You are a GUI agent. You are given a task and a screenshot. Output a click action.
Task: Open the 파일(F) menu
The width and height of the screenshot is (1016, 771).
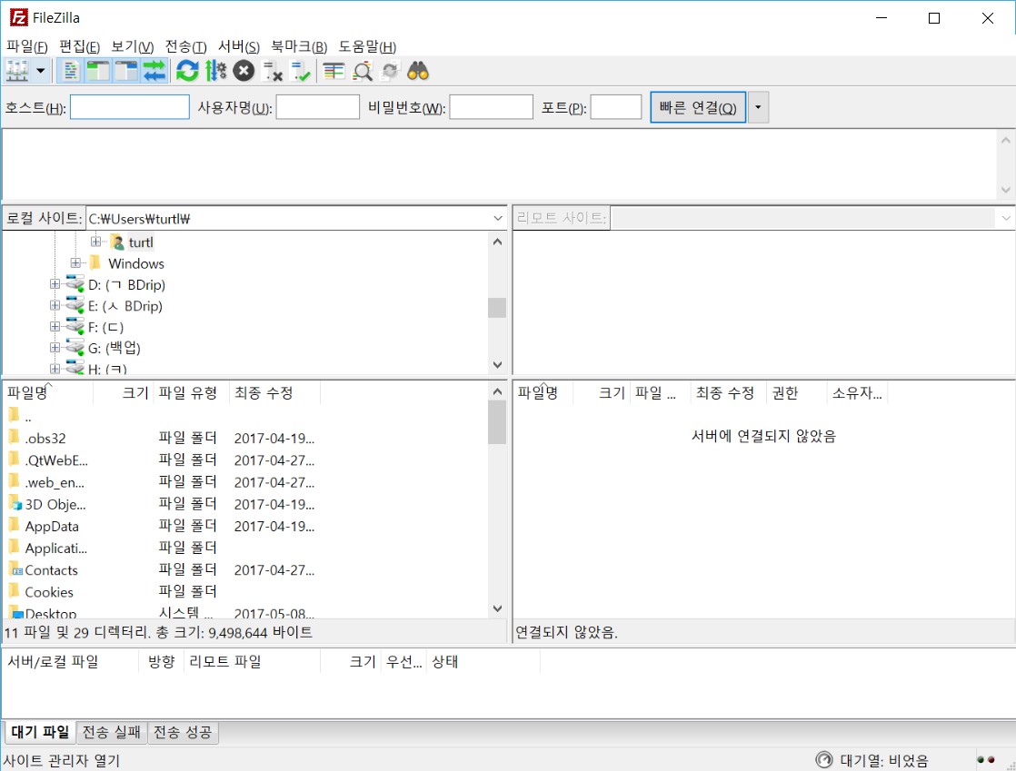[27, 46]
